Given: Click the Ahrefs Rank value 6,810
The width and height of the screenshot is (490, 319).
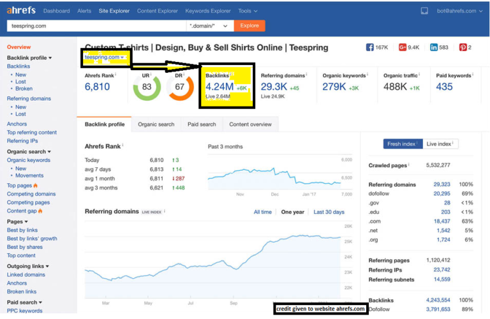Looking at the screenshot, I should click(x=97, y=87).
